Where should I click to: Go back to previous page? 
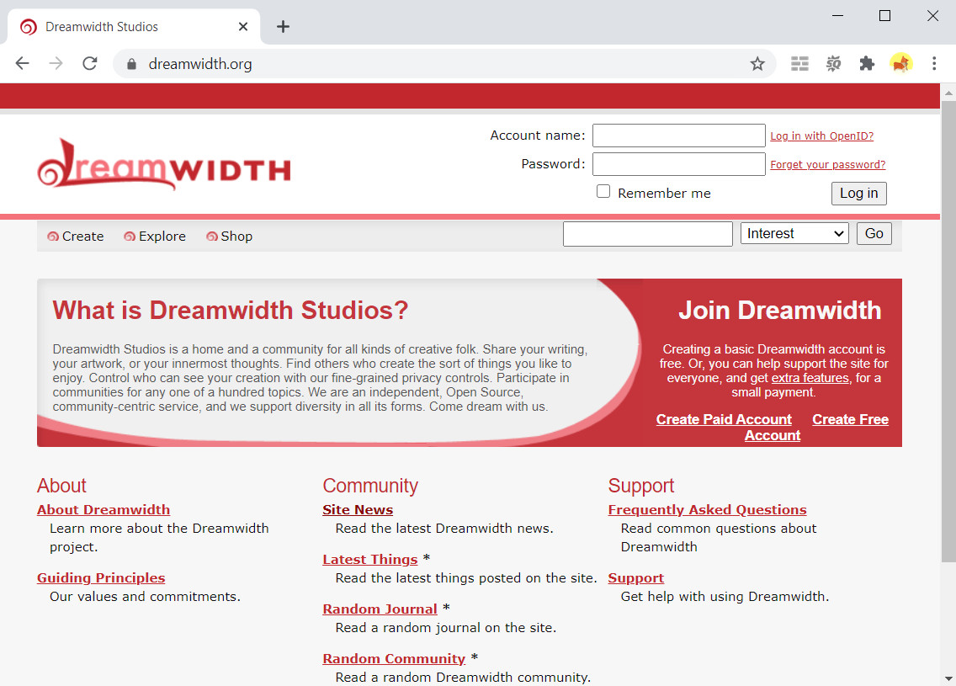(23, 64)
